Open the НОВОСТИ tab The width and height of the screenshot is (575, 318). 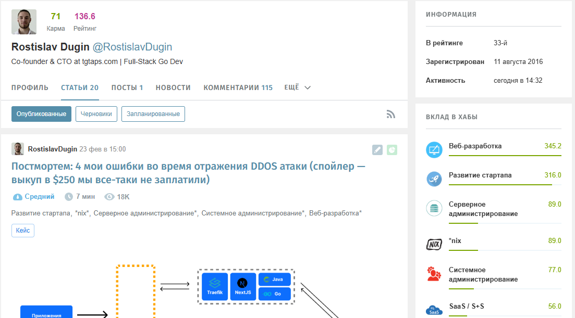coord(173,87)
